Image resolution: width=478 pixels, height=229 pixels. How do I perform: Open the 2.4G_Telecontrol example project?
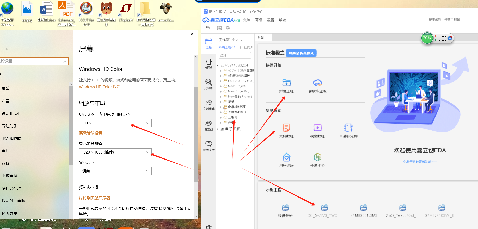[x=403, y=208]
